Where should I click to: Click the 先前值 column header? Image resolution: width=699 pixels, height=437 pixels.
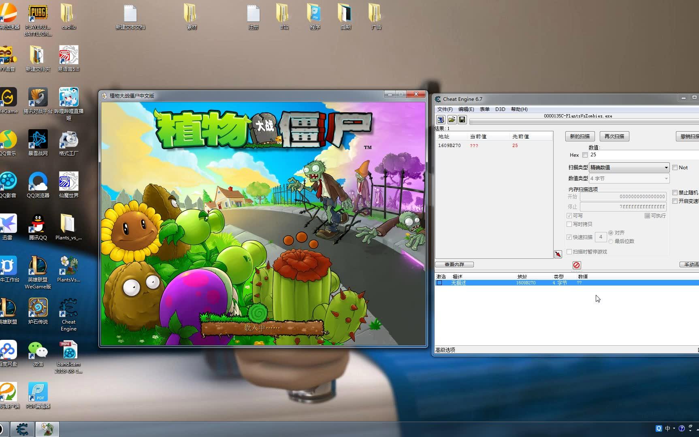coord(531,136)
